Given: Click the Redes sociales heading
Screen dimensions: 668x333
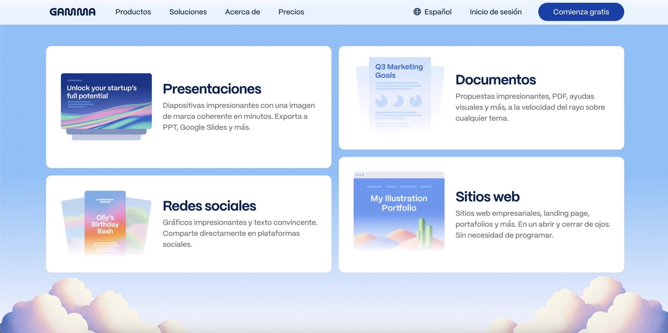Looking at the screenshot, I should (209, 205).
